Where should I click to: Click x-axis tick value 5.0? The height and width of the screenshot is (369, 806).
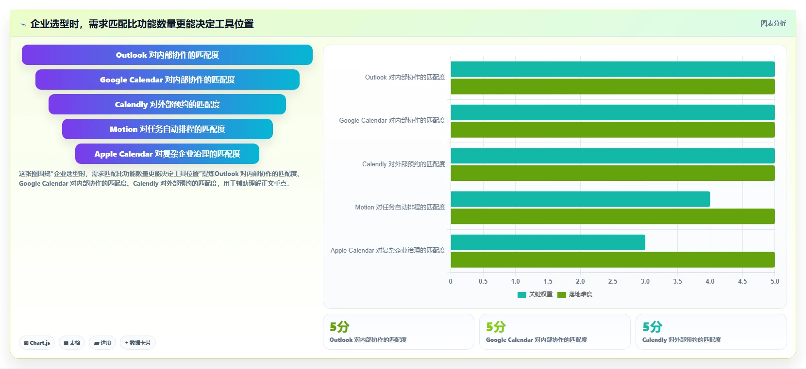774,281
